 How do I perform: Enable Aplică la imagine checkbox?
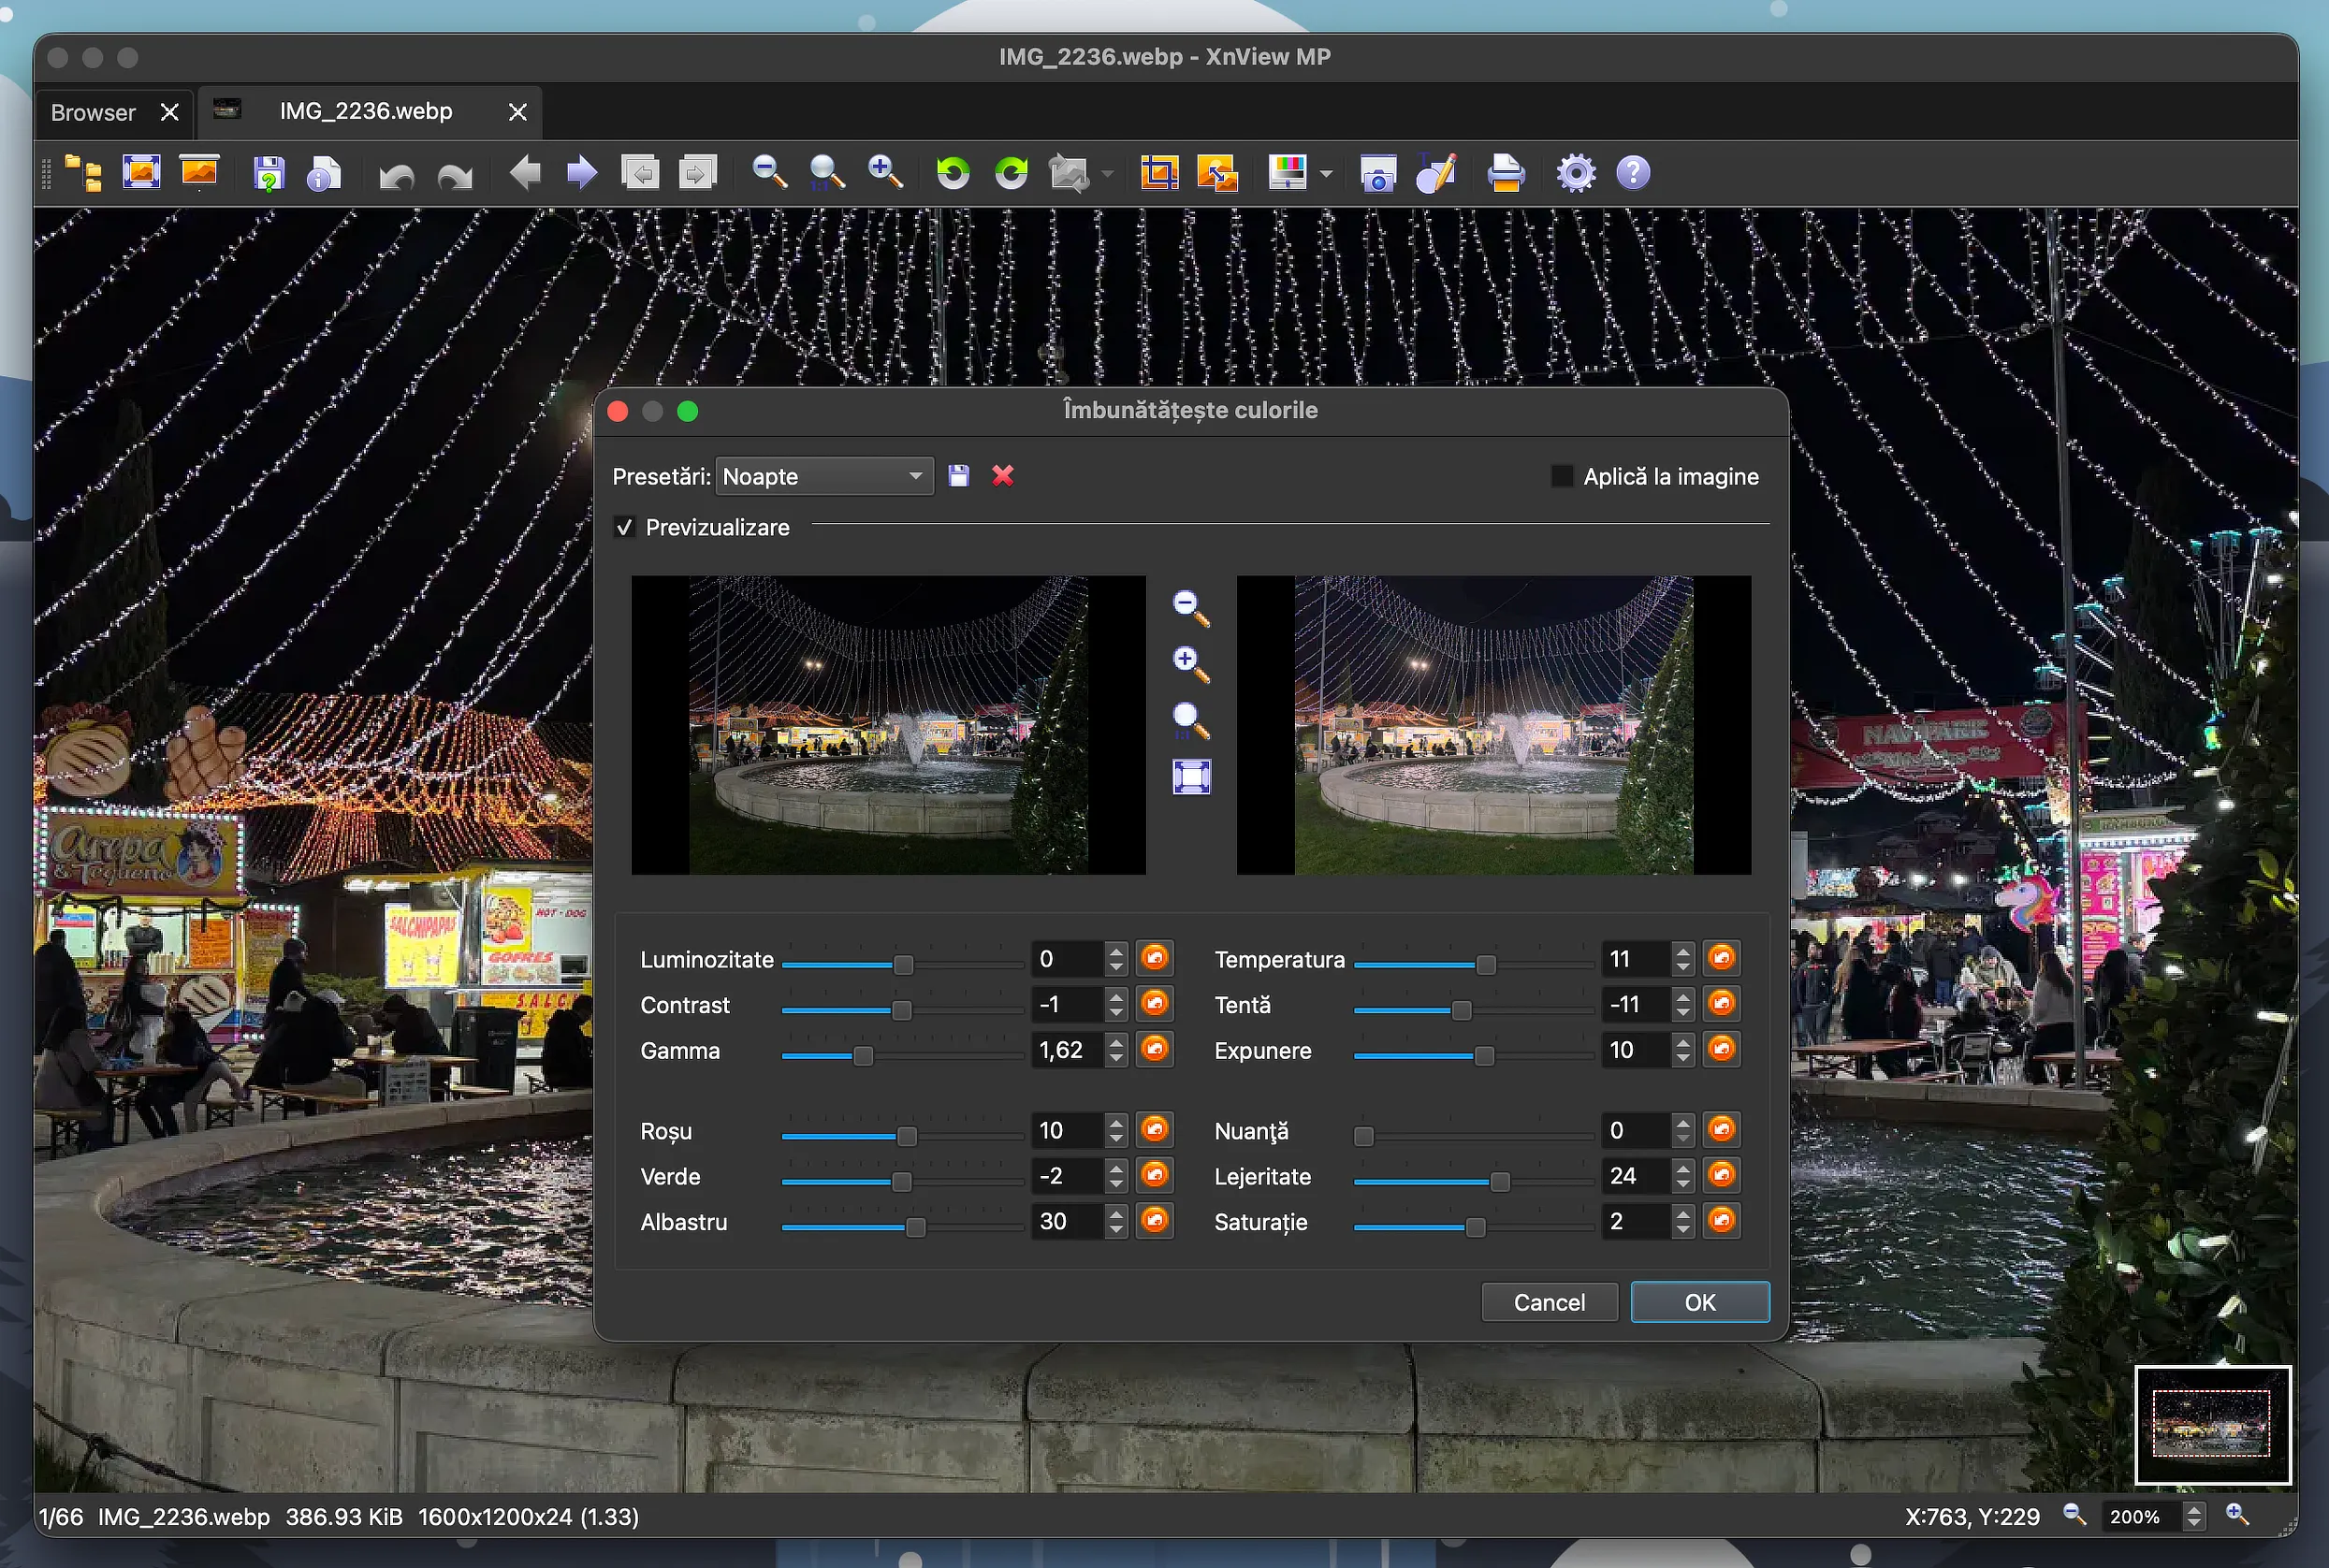click(x=1561, y=477)
